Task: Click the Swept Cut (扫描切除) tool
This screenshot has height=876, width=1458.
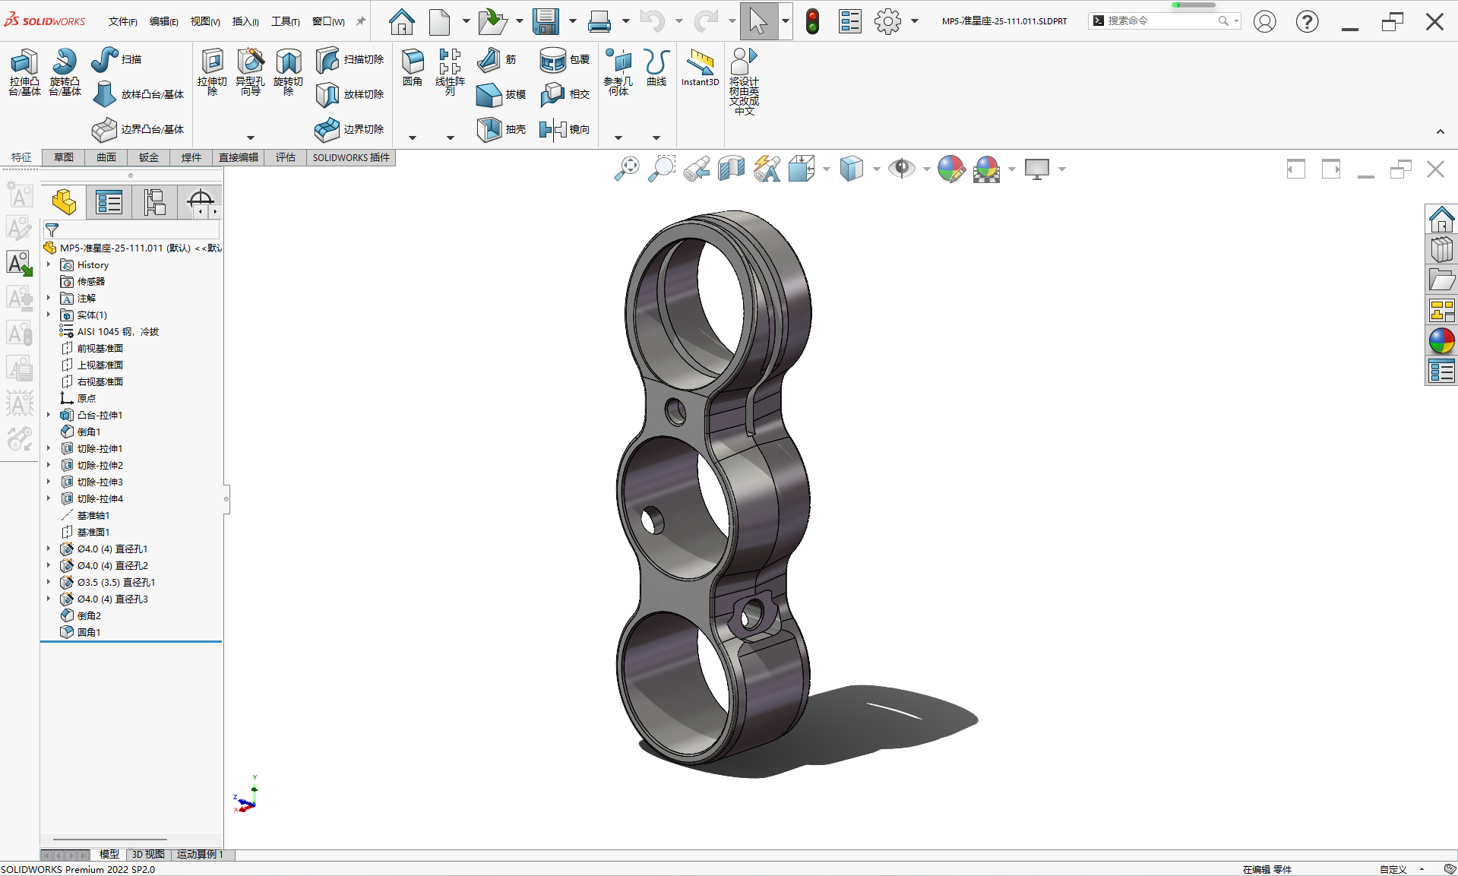Action: (x=349, y=59)
